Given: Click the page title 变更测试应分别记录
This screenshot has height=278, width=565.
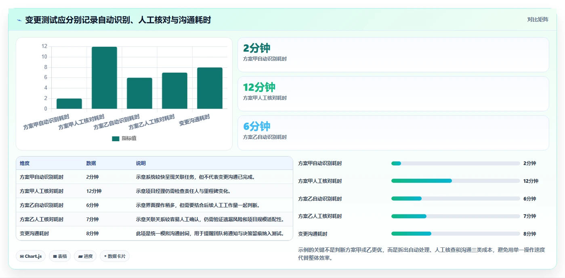Looking at the screenshot, I should [118, 20].
